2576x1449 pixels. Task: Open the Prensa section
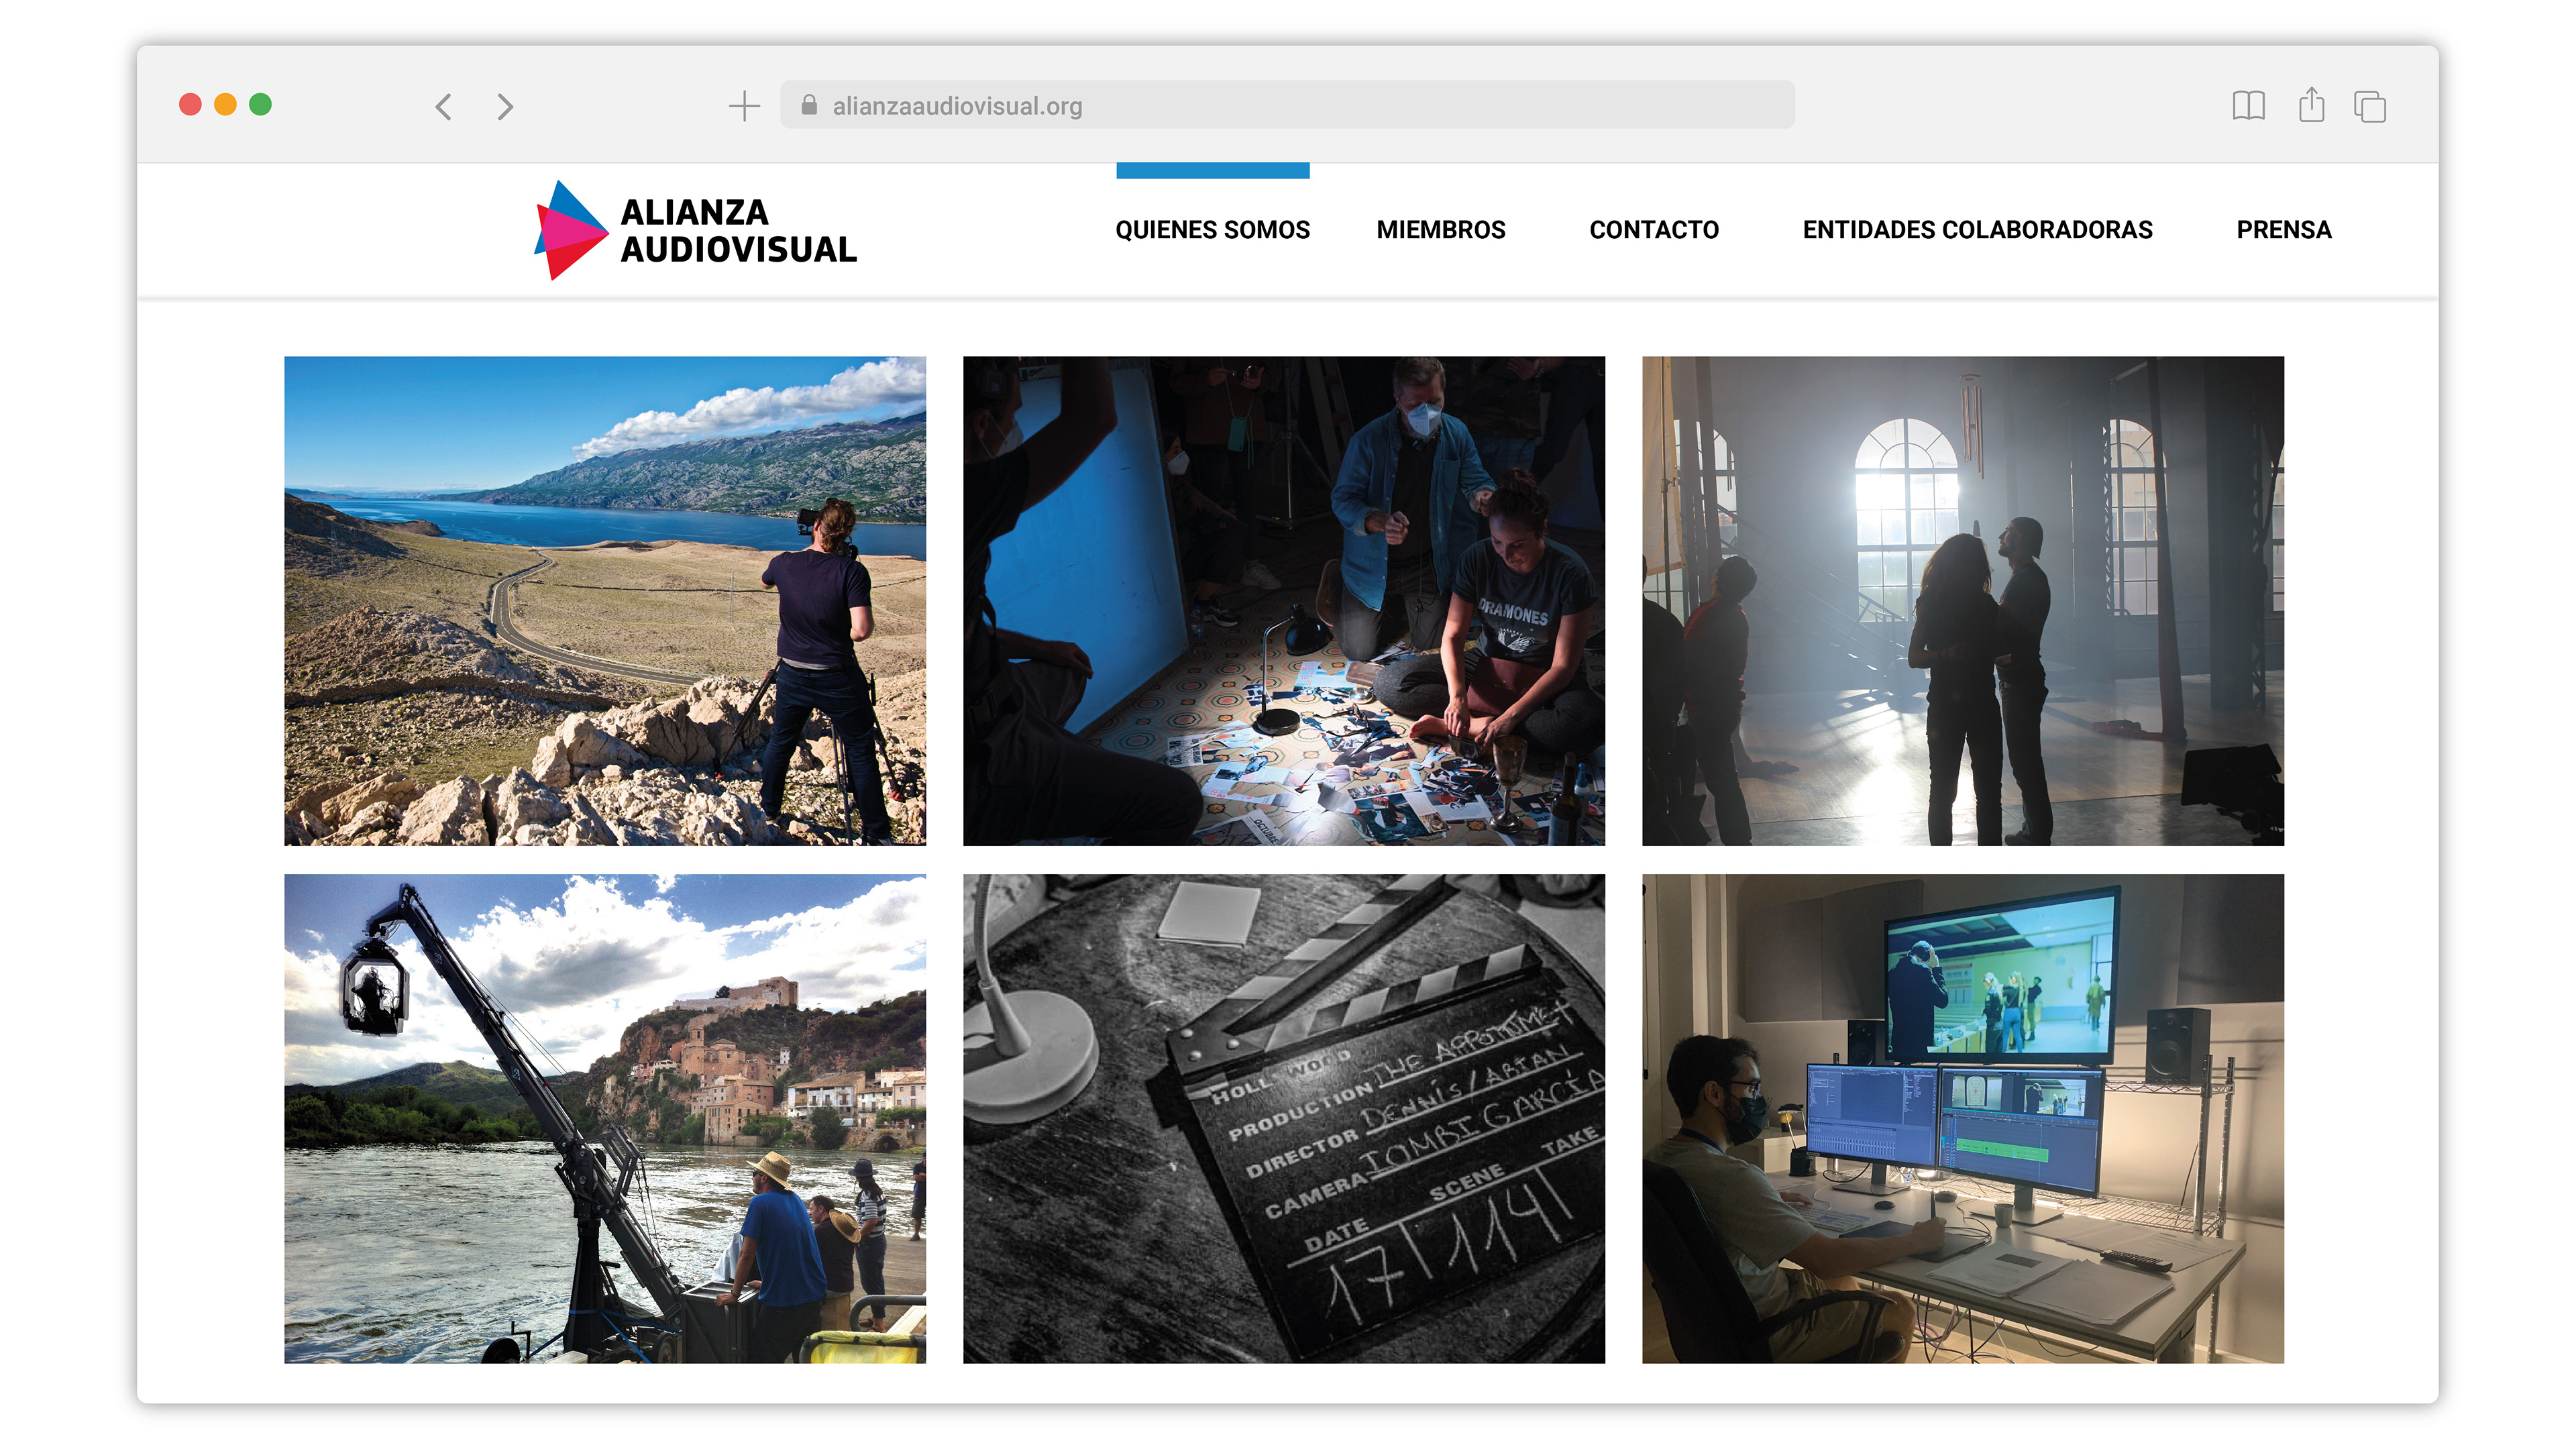pos(2283,230)
